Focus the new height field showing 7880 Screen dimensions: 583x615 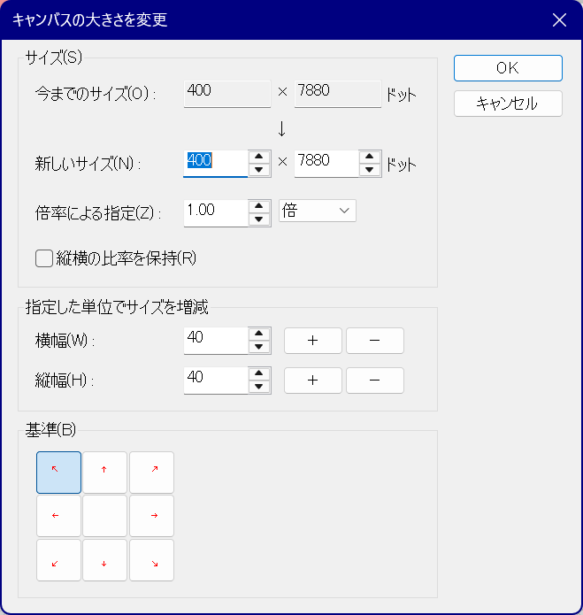click(x=326, y=164)
